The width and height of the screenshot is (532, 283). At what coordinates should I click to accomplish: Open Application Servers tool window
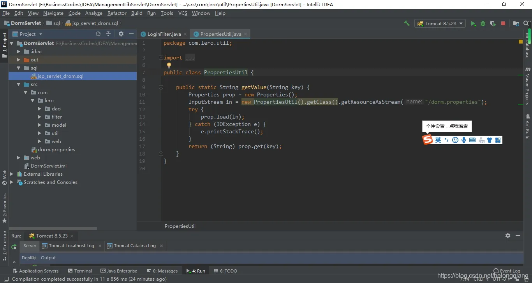(35, 271)
